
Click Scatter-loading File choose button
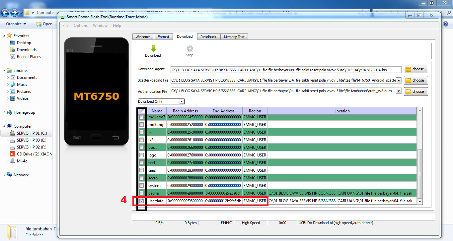click(415, 80)
